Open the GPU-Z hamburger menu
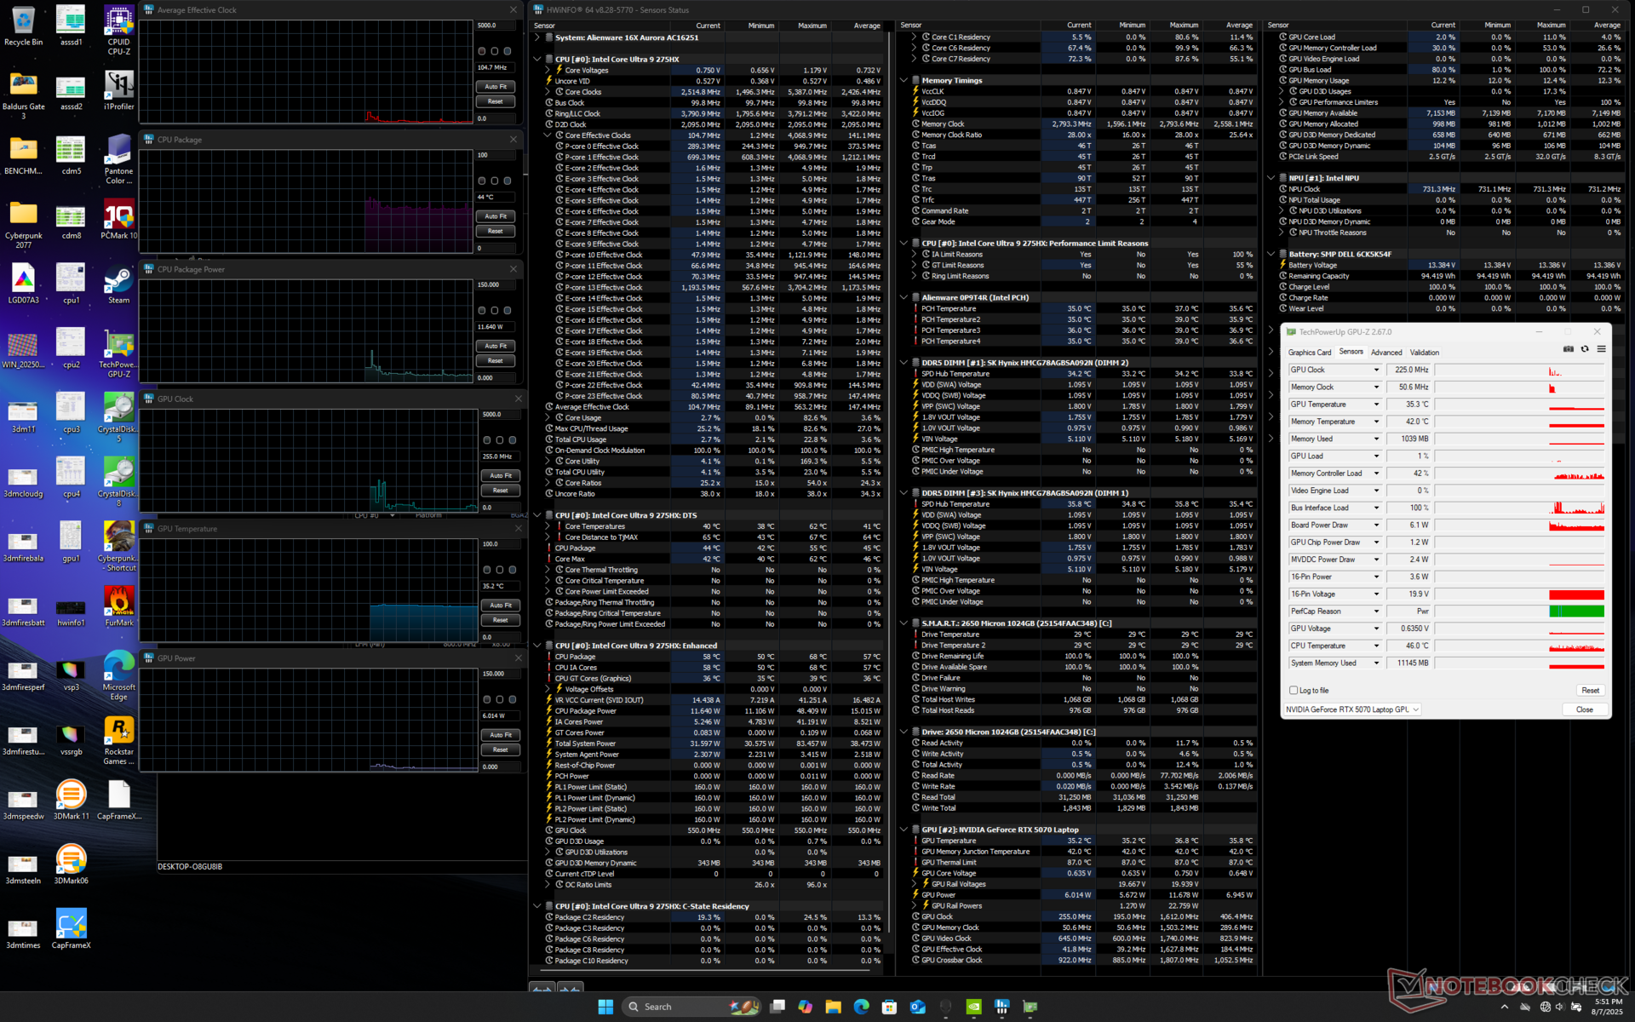Viewport: 1635px width, 1022px height. pos(1601,349)
